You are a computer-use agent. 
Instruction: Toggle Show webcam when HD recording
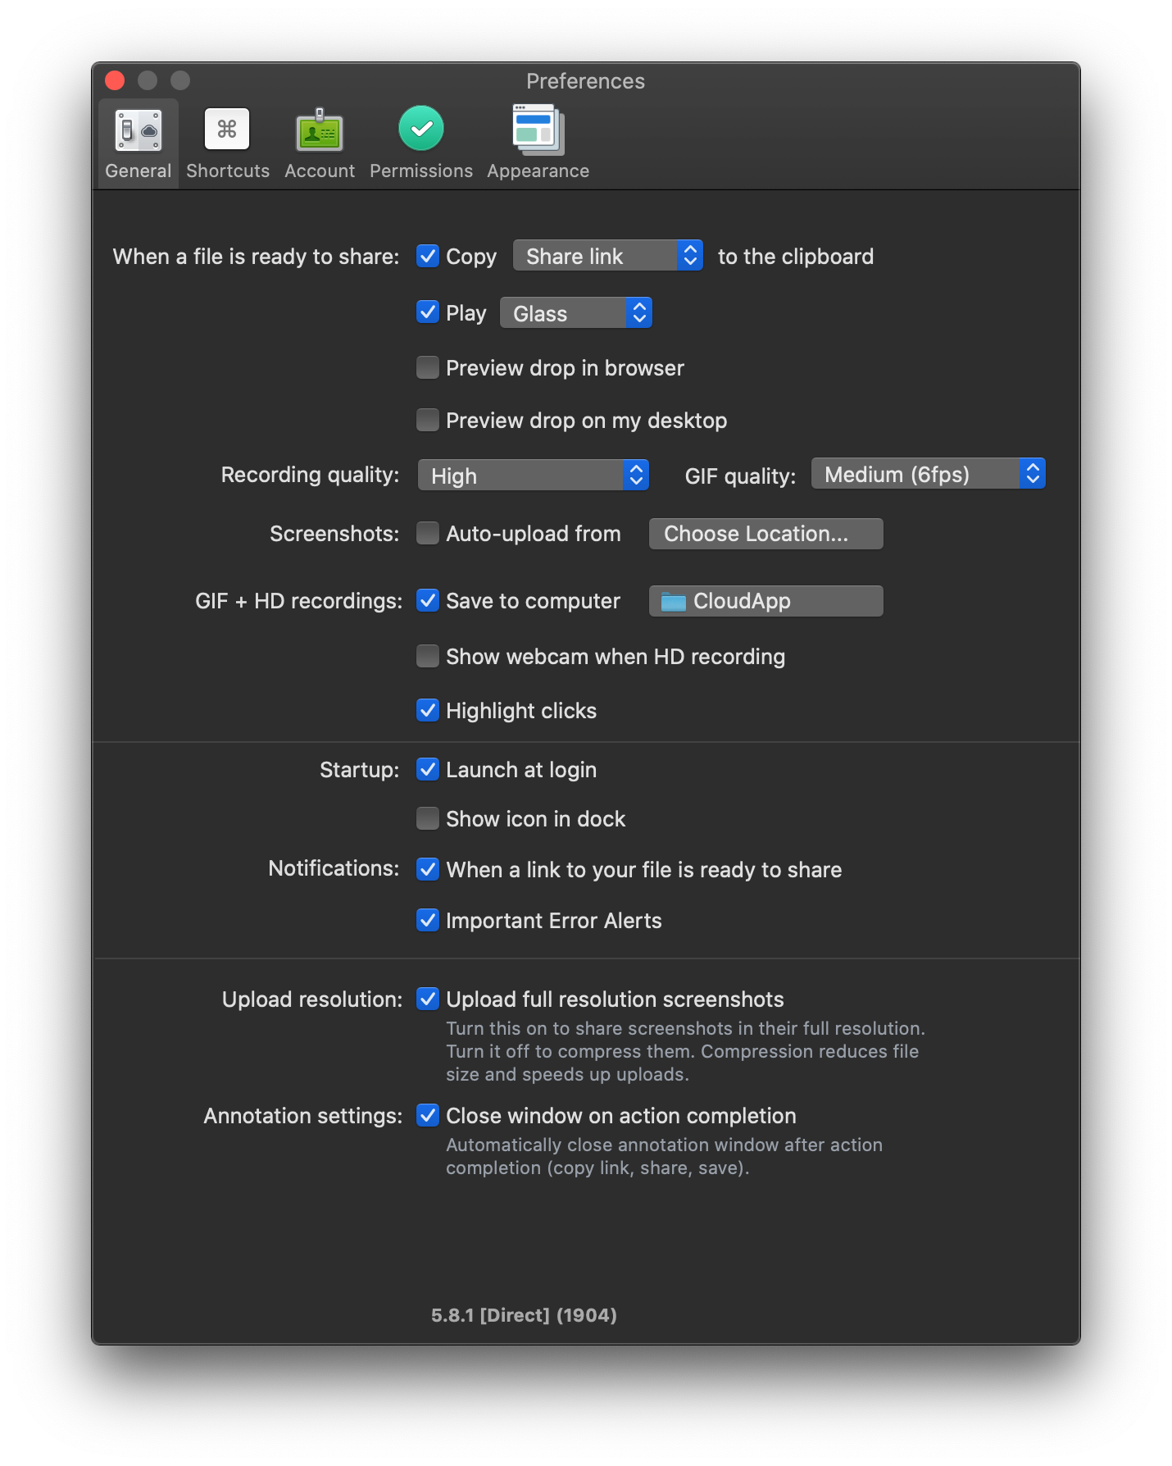coord(427,656)
